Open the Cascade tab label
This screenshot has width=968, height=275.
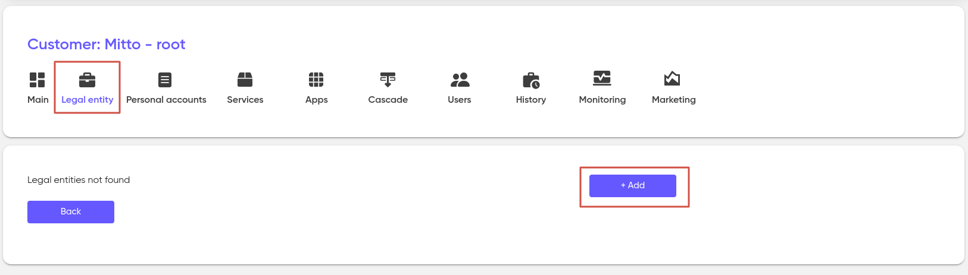(x=388, y=100)
